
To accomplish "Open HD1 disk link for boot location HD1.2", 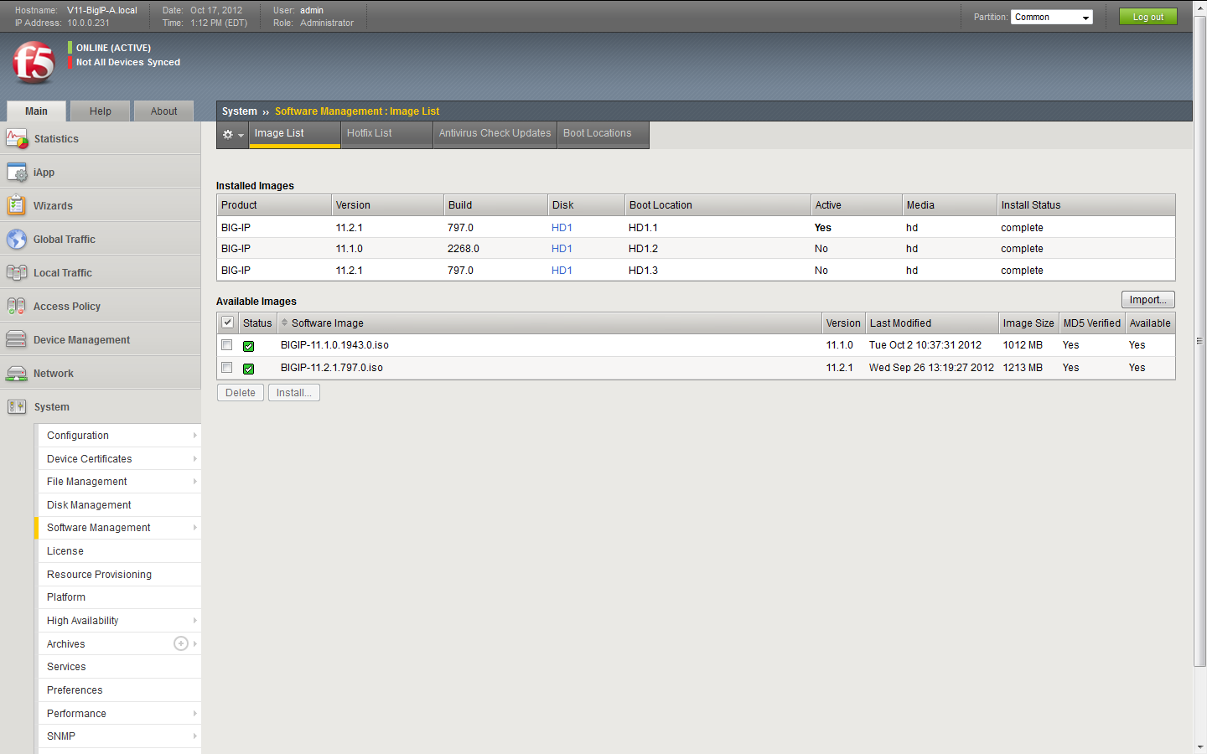I will coord(562,249).
